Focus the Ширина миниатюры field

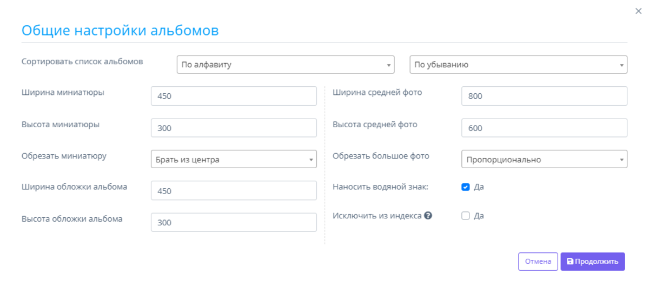click(234, 96)
